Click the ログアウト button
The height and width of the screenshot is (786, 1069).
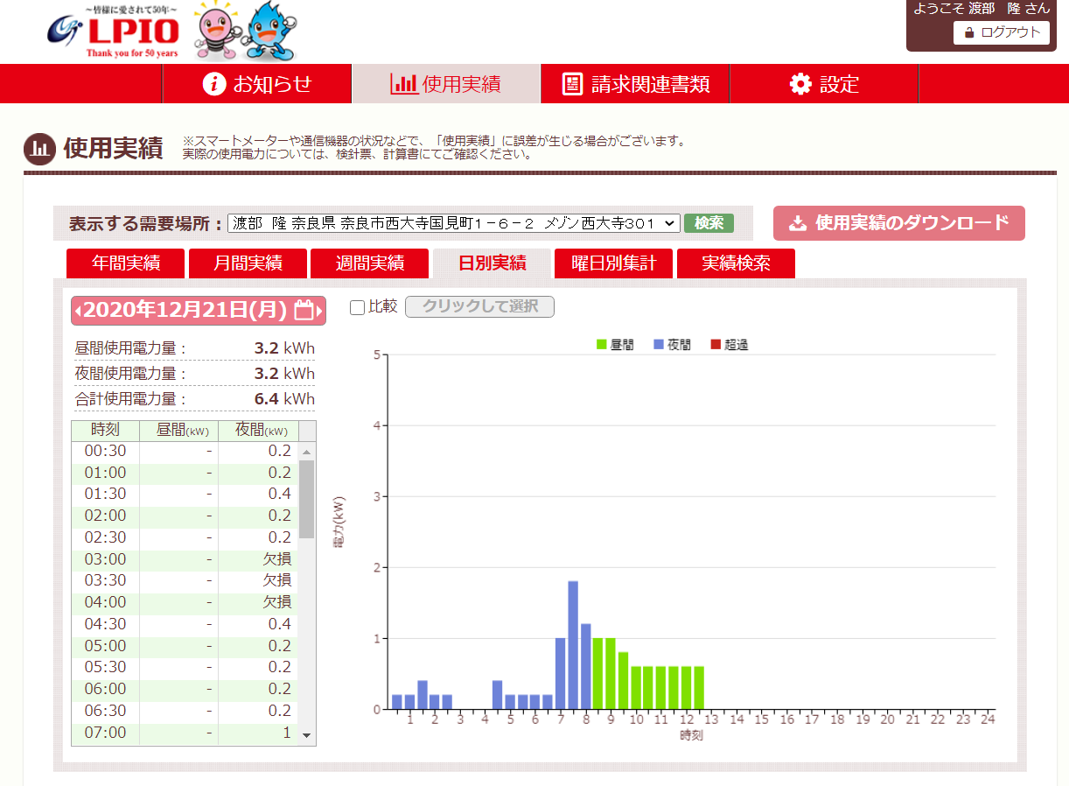(x=1001, y=32)
